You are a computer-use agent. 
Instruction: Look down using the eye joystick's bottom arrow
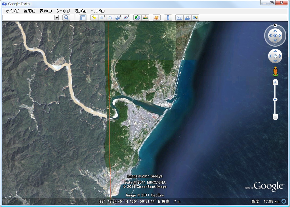pos(275,40)
